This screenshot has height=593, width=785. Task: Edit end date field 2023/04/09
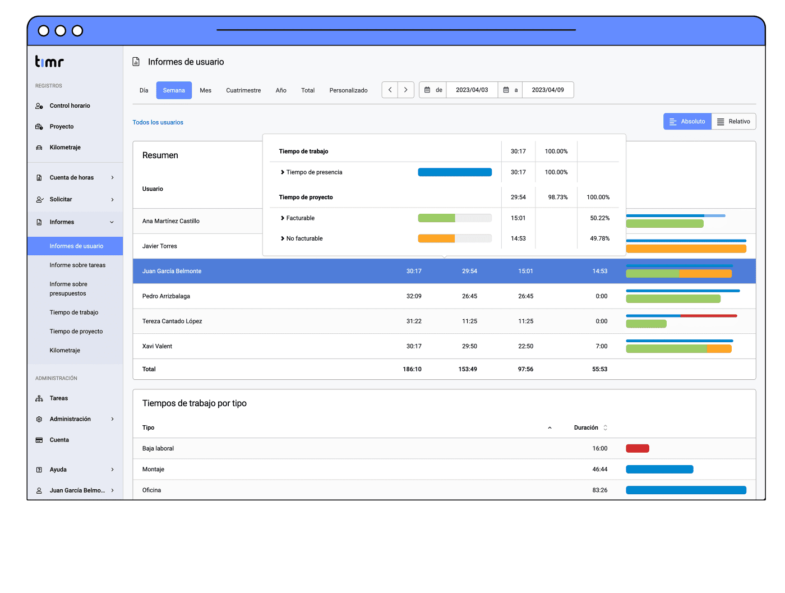[548, 90]
